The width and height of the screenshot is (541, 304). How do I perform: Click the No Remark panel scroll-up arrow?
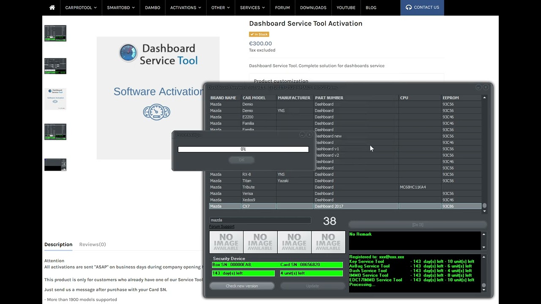coord(484,234)
